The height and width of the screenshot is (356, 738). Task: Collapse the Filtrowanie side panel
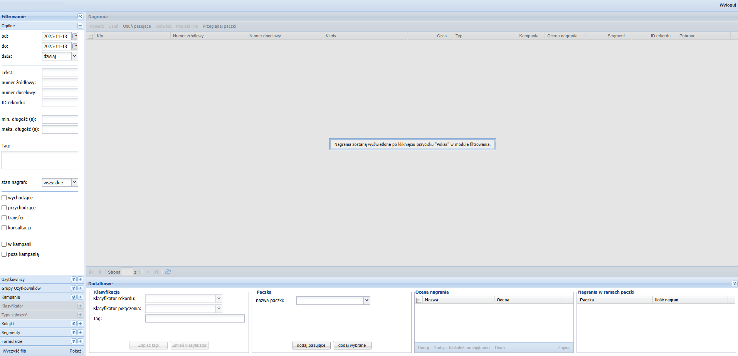[80, 17]
